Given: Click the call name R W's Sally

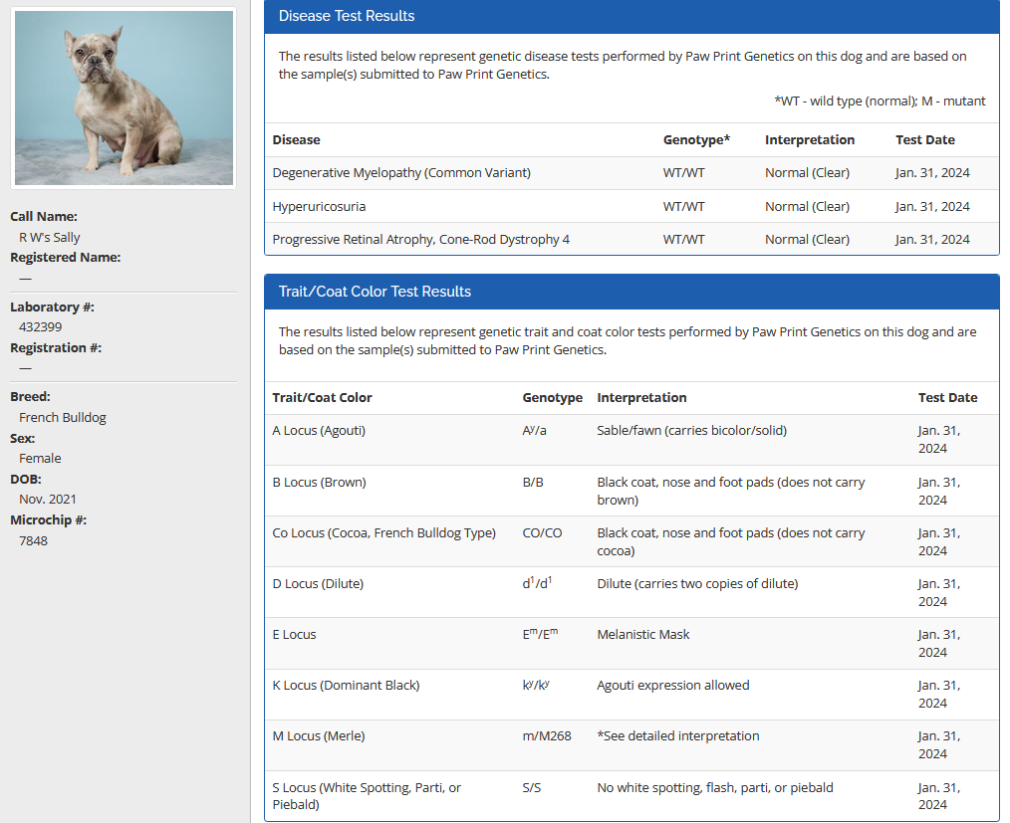Looking at the screenshot, I should (50, 238).
